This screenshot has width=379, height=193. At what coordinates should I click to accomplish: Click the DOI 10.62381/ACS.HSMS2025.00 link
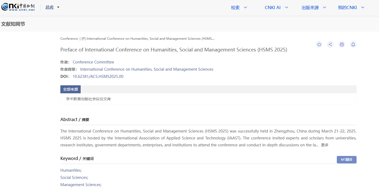coord(98,77)
